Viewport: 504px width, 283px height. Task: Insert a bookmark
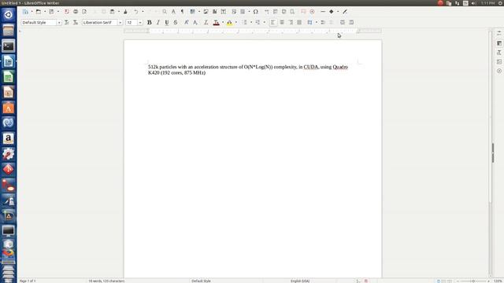(292, 12)
